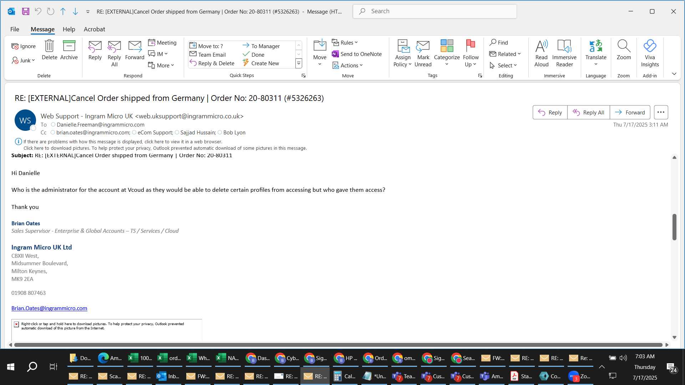This screenshot has height=385, width=685.
Task: Open the Junk dropdown
Action: 24,60
